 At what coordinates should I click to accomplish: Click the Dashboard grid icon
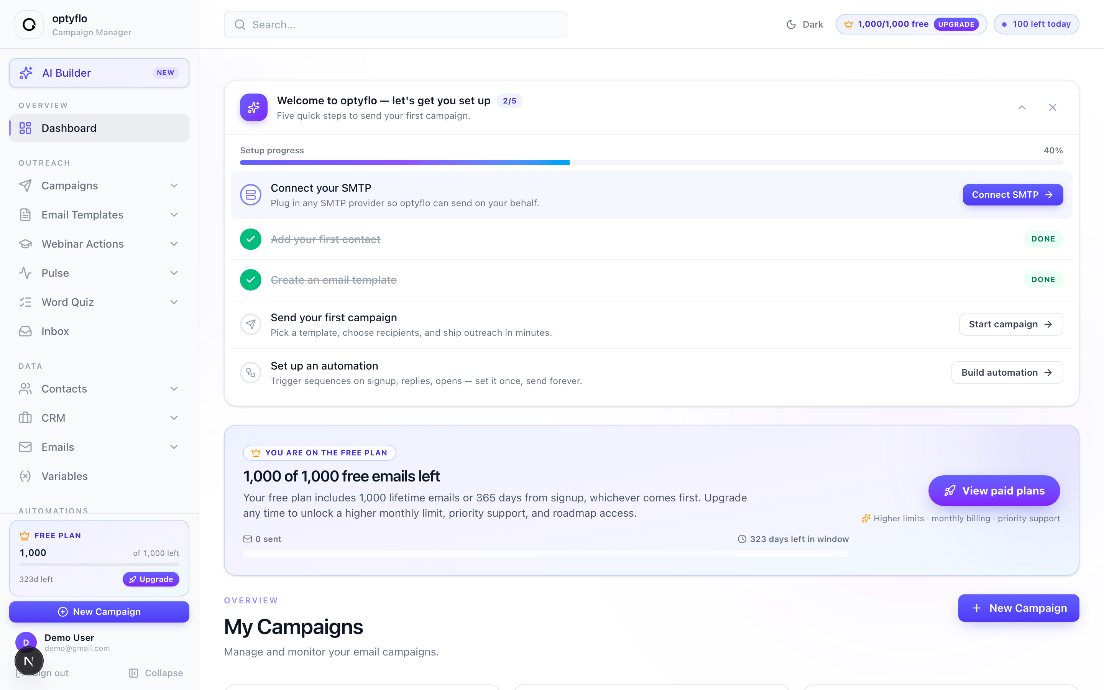pos(26,128)
